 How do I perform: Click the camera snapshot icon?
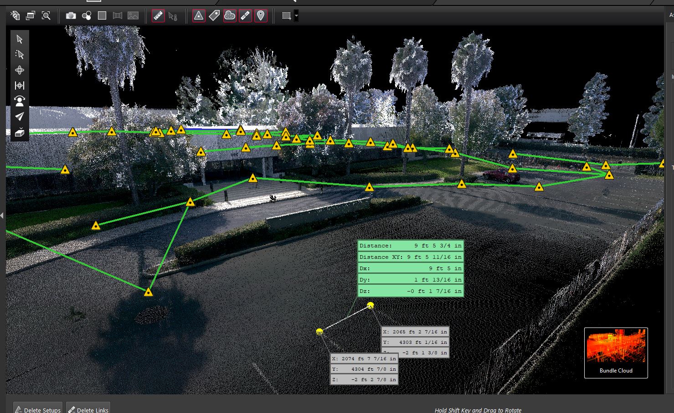click(71, 16)
